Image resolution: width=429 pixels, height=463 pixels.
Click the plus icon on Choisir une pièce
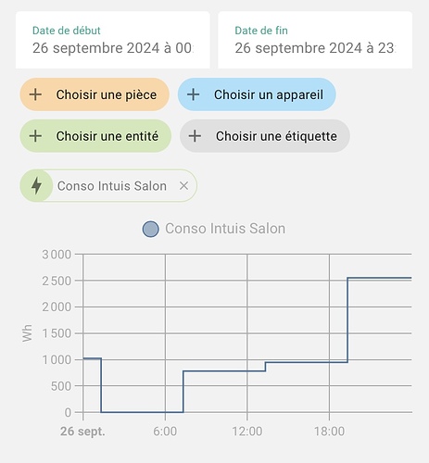35,94
